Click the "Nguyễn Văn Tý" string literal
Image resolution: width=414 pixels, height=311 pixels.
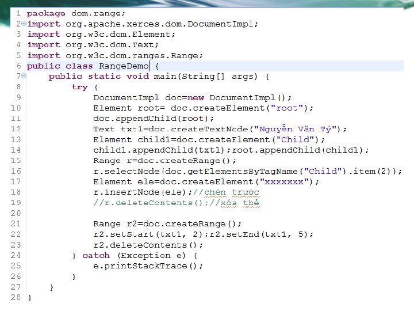pyautogui.click(x=295, y=129)
